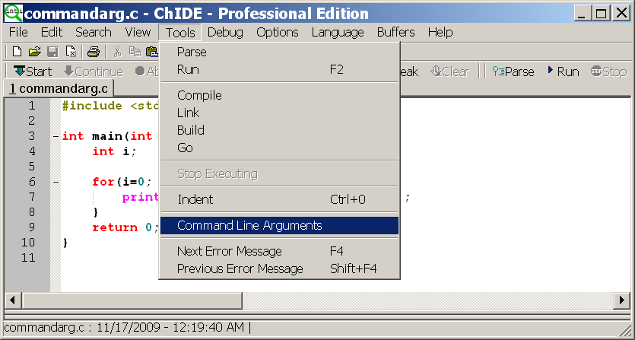Open a file with the folder icon

point(35,52)
